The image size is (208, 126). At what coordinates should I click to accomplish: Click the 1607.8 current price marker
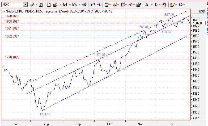[198, 23]
